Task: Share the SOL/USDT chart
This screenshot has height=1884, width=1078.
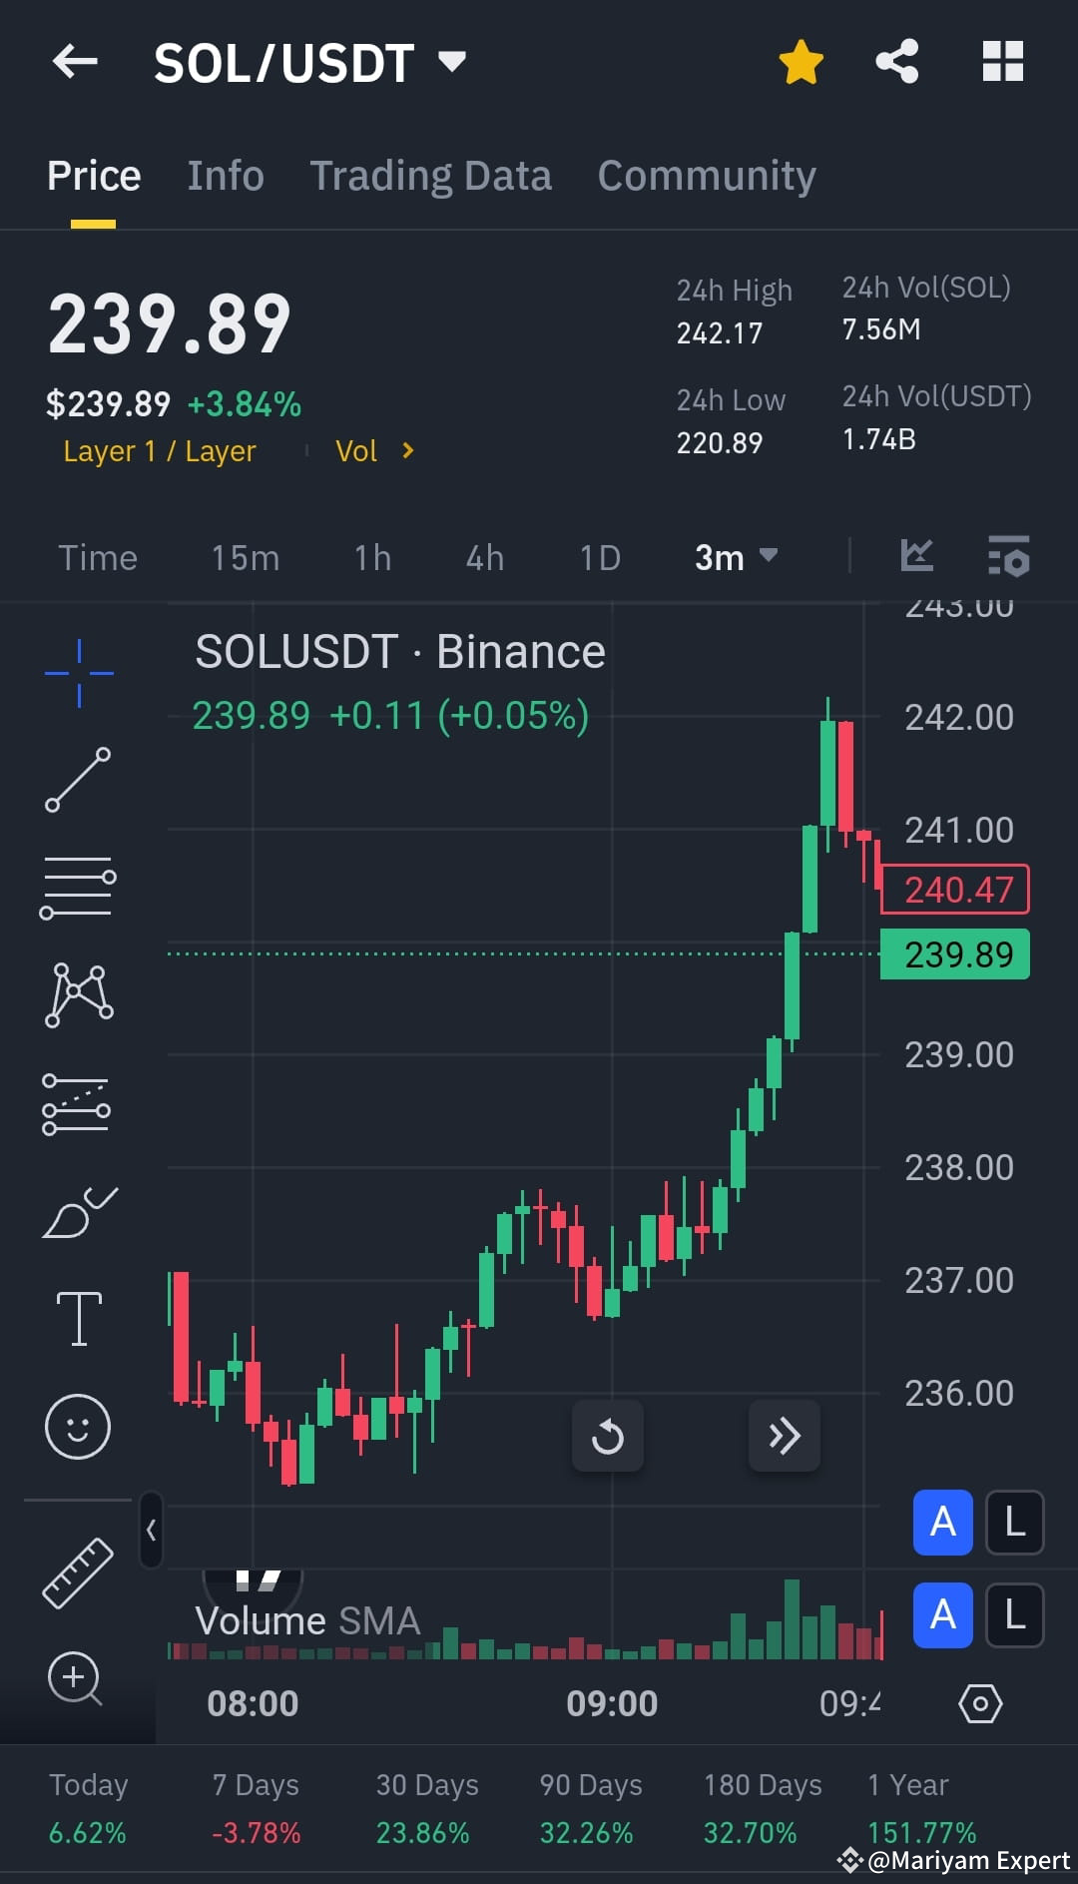Action: 895,60
